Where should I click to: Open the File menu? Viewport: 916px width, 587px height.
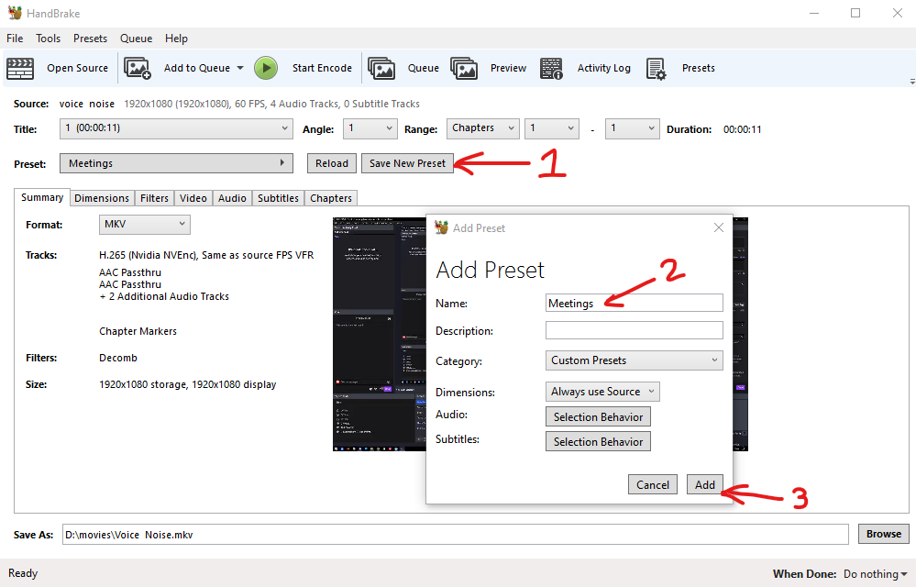(x=15, y=39)
